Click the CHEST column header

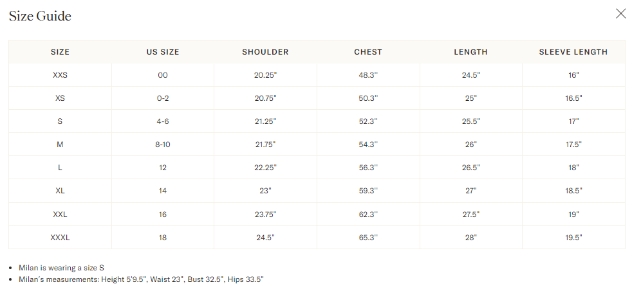[368, 52]
